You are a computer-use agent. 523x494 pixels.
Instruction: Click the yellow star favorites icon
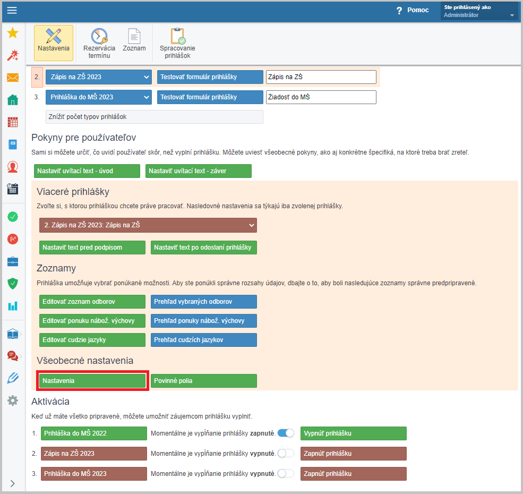(x=13, y=33)
